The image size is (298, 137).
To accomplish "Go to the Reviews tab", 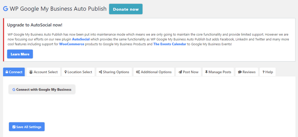I will pyautogui.click(x=247, y=72).
